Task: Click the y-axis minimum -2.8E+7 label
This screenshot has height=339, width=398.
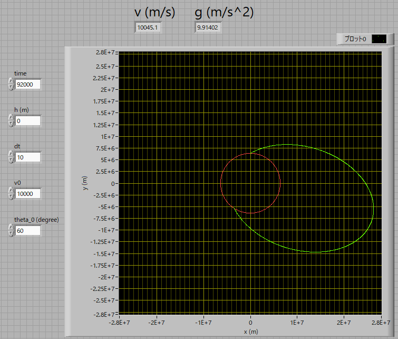Action: coord(104,315)
